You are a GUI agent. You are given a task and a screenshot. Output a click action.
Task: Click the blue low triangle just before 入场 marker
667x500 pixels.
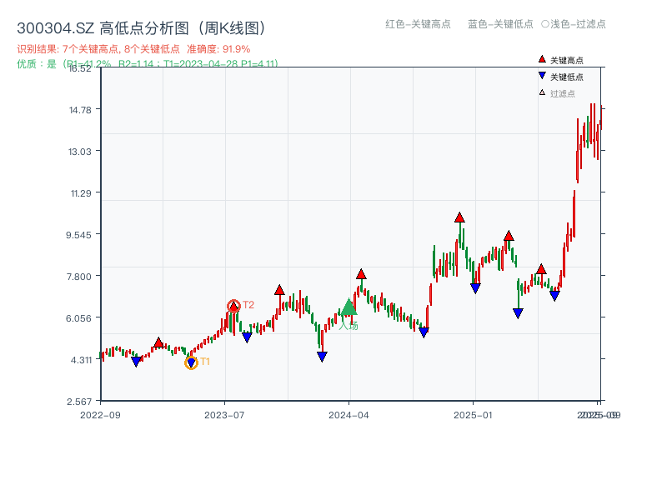[322, 357]
